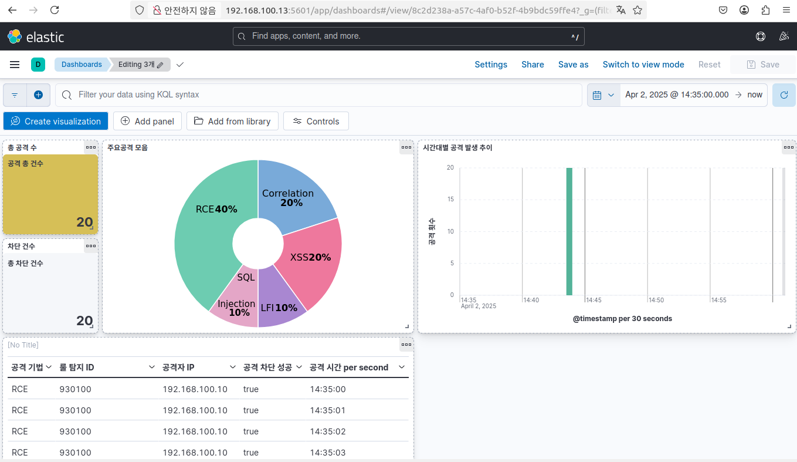Expand the 공격자 IP column menu
The image size is (797, 462).
[x=233, y=367]
